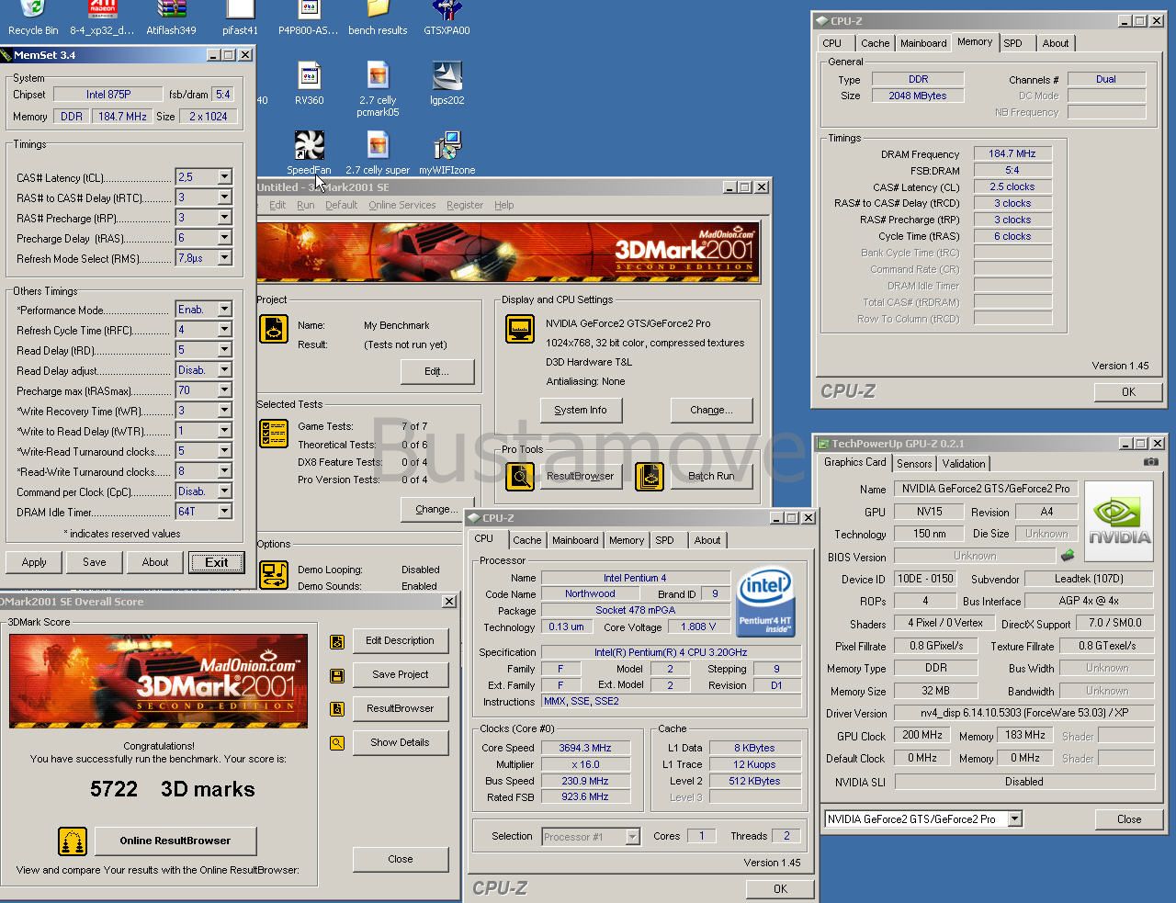Expand Read Delay (tRD) dropdown

tap(224, 350)
